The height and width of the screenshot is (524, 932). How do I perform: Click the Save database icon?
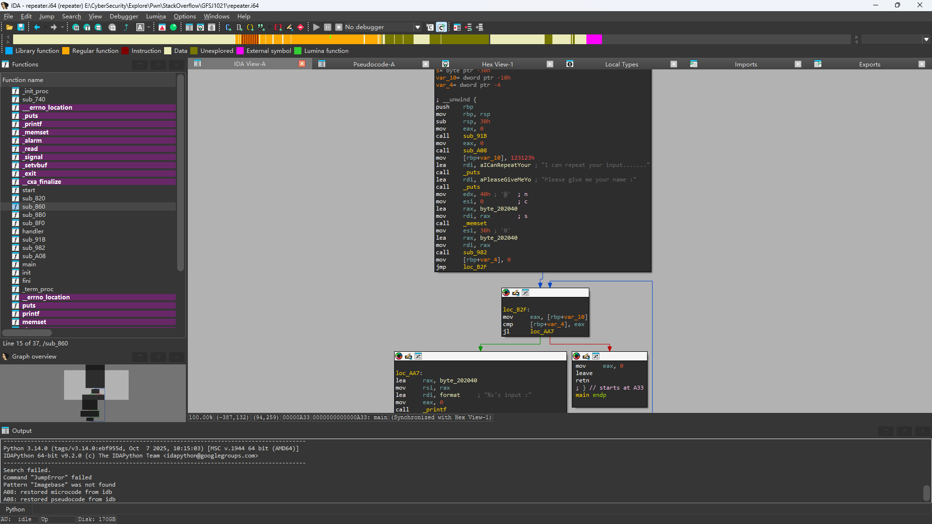[x=21, y=27]
